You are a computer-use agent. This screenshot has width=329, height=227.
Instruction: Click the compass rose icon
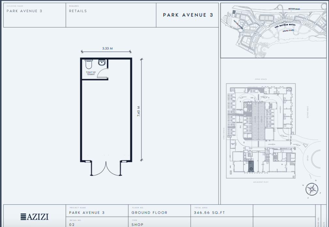(312, 189)
